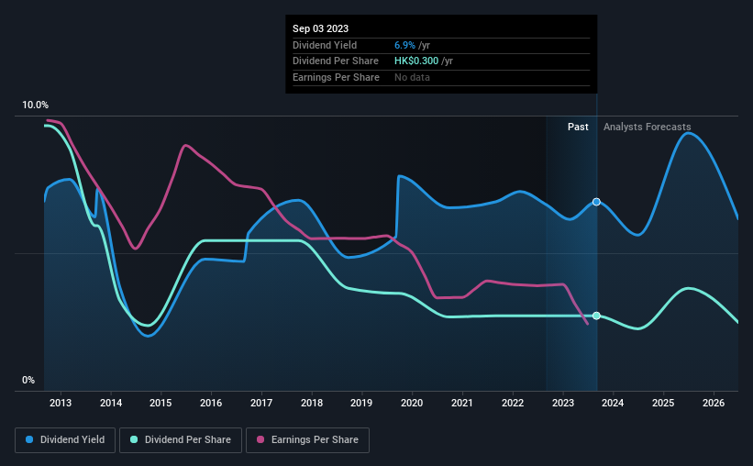Click the 2020 x-axis label
Screen dimensions: 753x466
coord(412,403)
